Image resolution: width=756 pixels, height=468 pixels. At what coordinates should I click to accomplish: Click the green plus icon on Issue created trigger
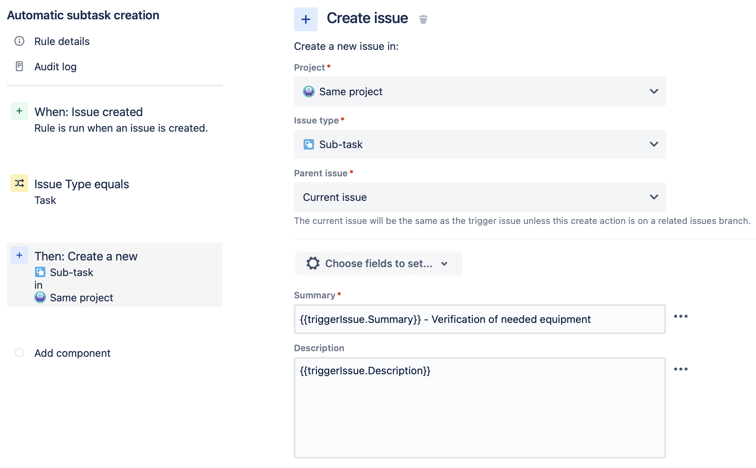tap(19, 111)
